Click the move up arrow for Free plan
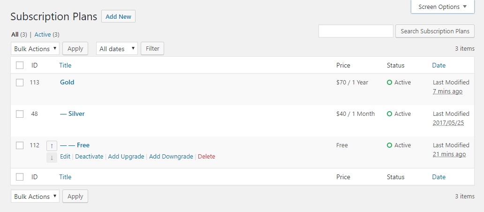 (52, 146)
